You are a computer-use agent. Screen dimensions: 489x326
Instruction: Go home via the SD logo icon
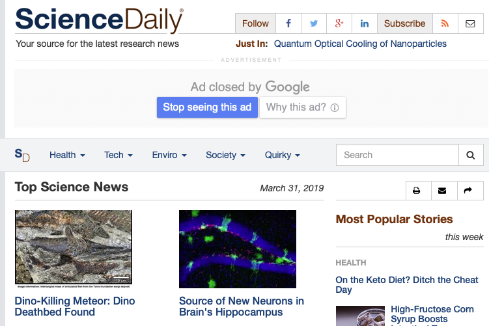tap(22, 155)
